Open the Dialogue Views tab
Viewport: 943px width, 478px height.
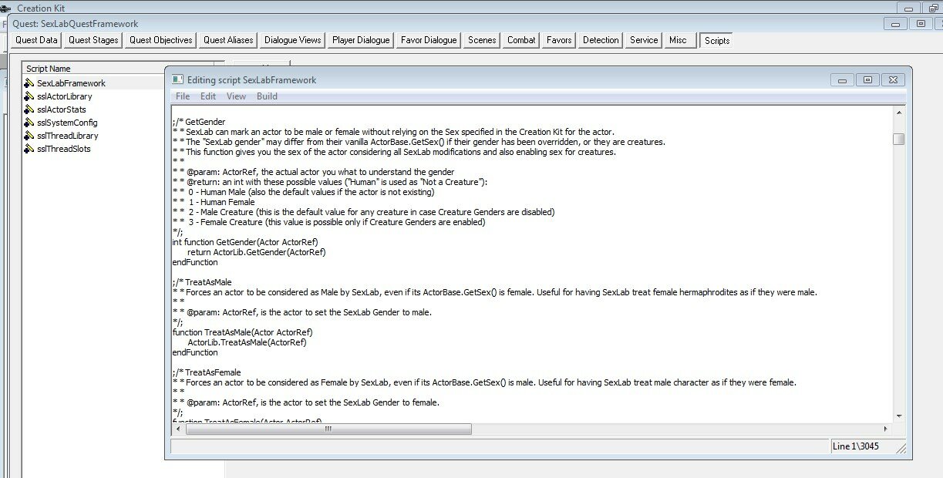[x=293, y=40]
